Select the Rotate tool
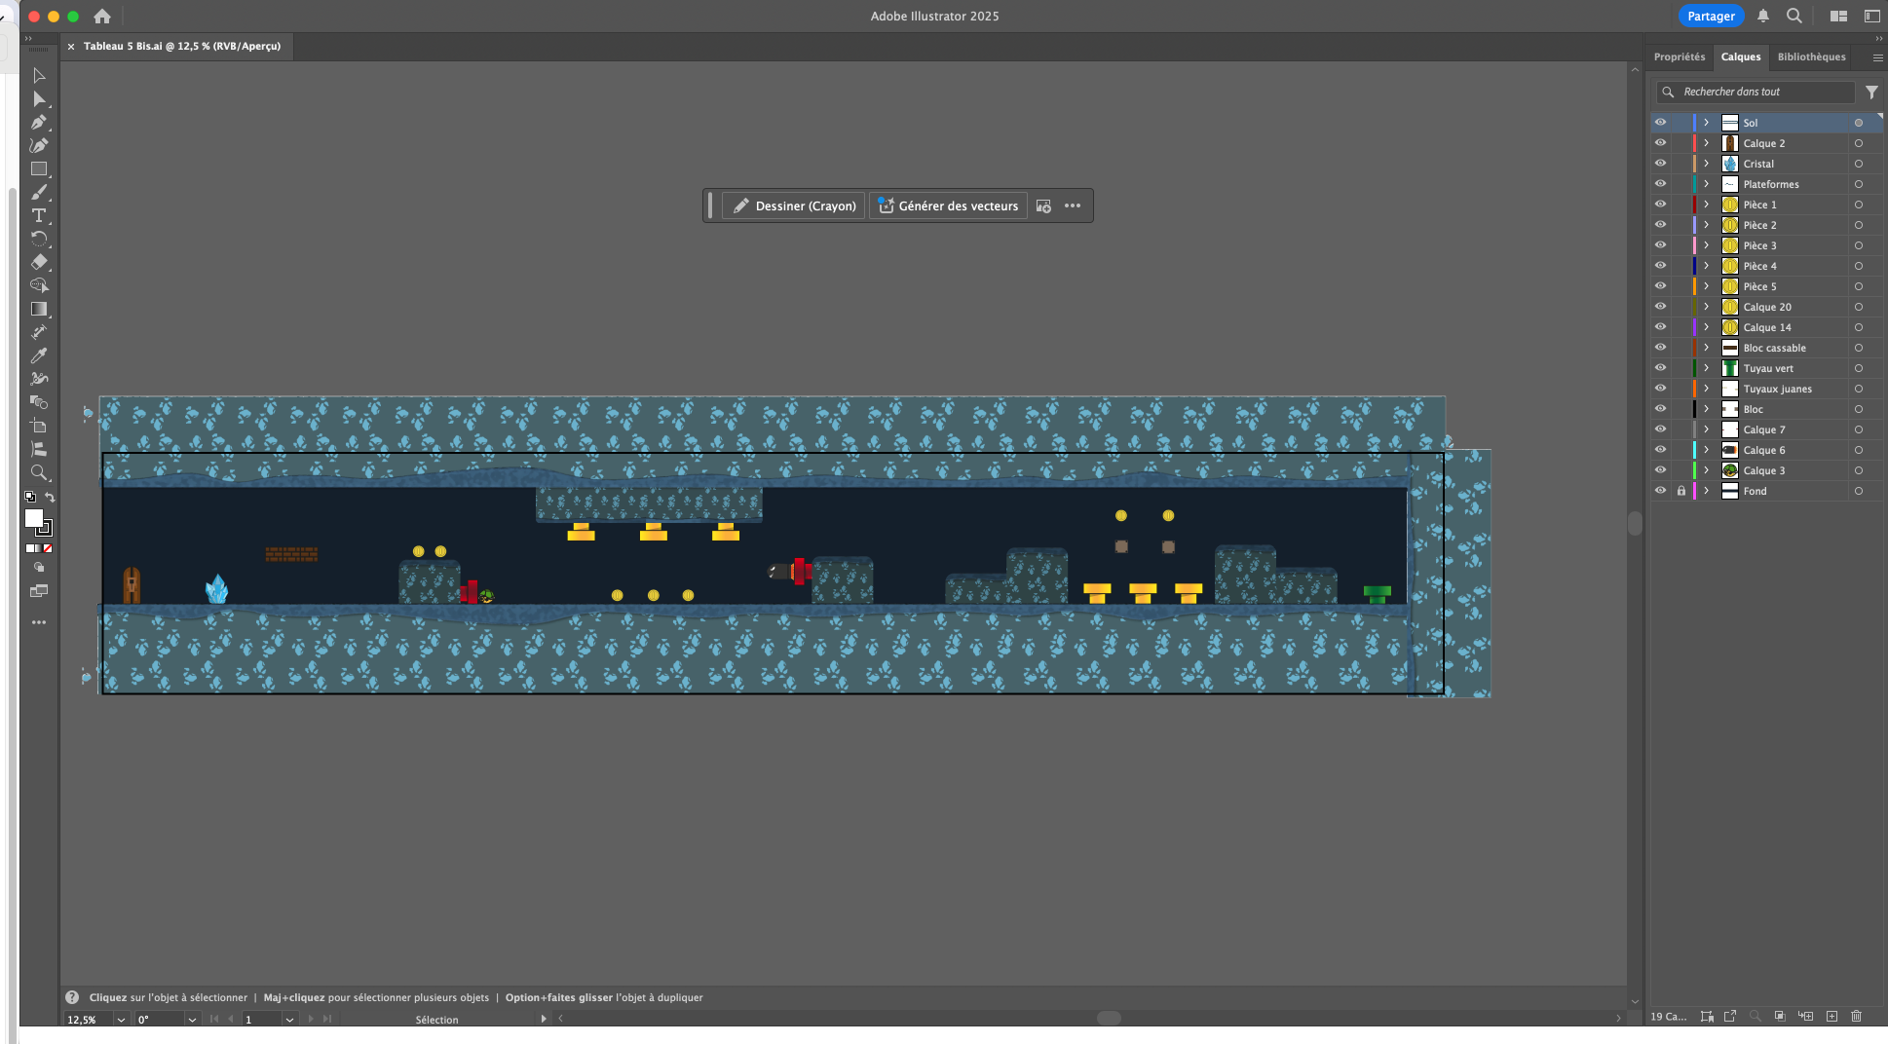 (x=39, y=239)
